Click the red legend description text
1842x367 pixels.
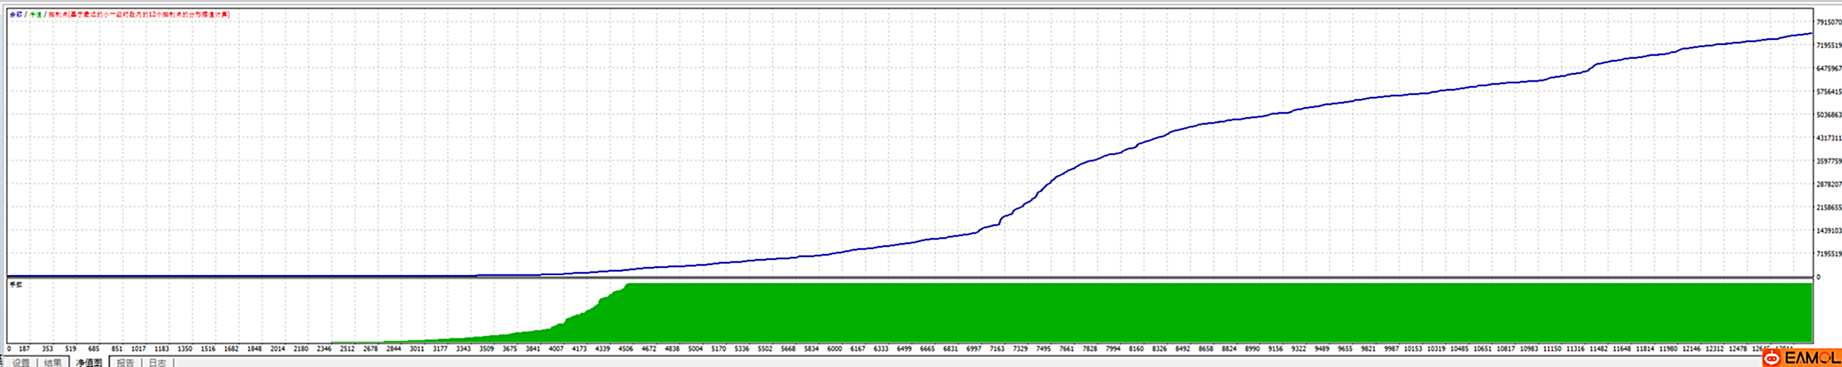point(139,14)
